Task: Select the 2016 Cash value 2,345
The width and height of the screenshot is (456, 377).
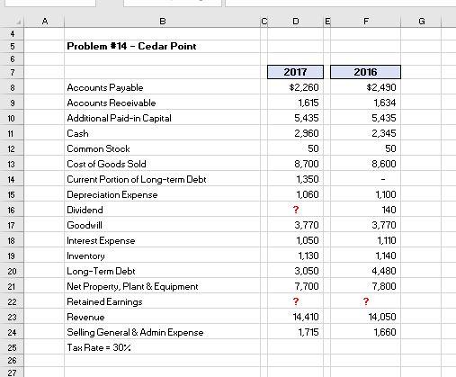Action: coord(365,133)
